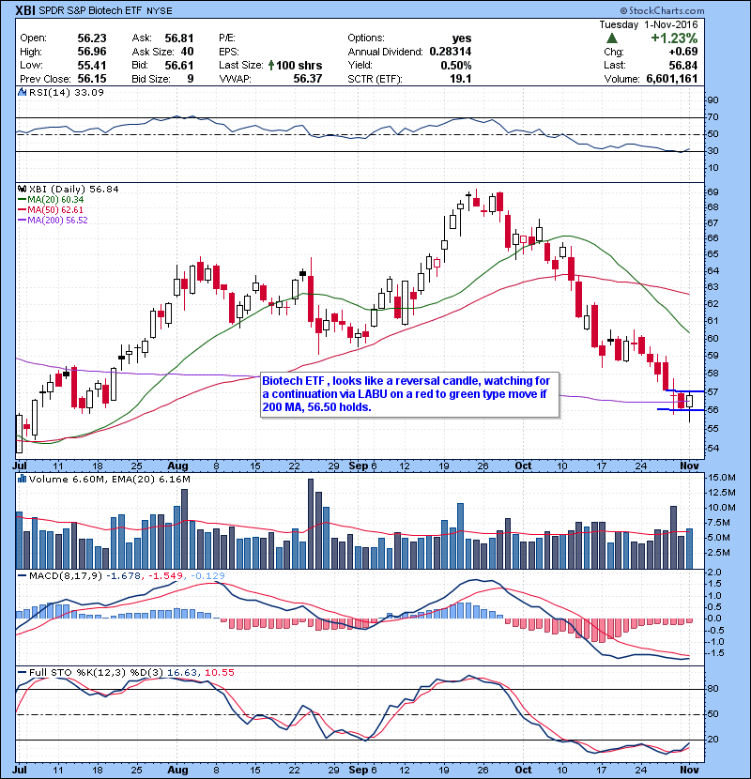751x779 pixels.
Task: Click the Ask price 56.81
Action: (179, 38)
